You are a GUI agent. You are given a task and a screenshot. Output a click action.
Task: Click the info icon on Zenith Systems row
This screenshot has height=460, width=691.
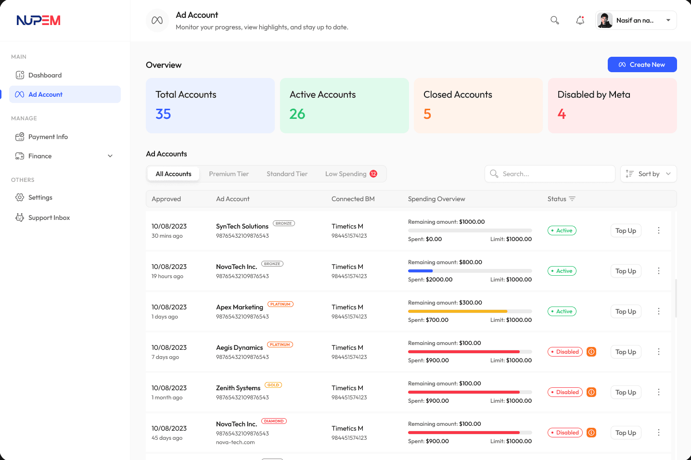tap(591, 392)
